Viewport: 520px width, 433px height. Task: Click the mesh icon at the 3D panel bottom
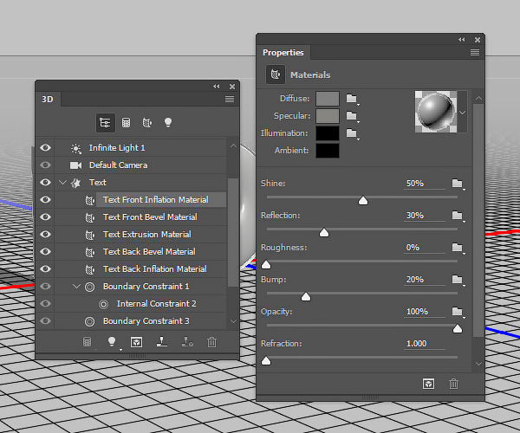[87, 342]
